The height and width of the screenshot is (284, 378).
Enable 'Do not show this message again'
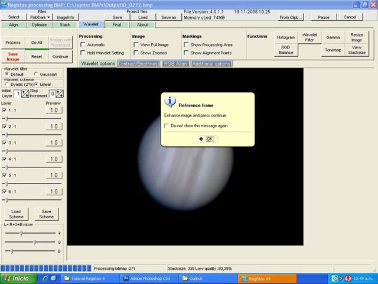click(x=167, y=125)
